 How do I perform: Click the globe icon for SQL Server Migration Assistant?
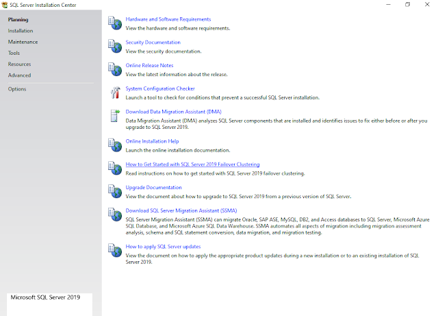coord(115,215)
